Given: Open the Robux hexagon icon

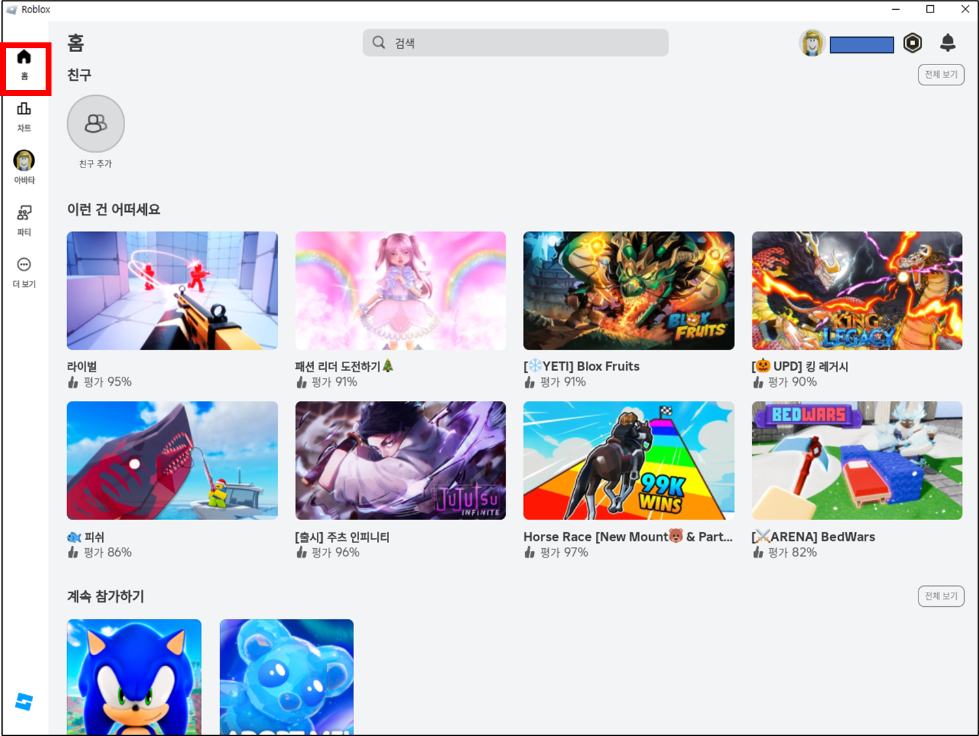Looking at the screenshot, I should pos(913,43).
